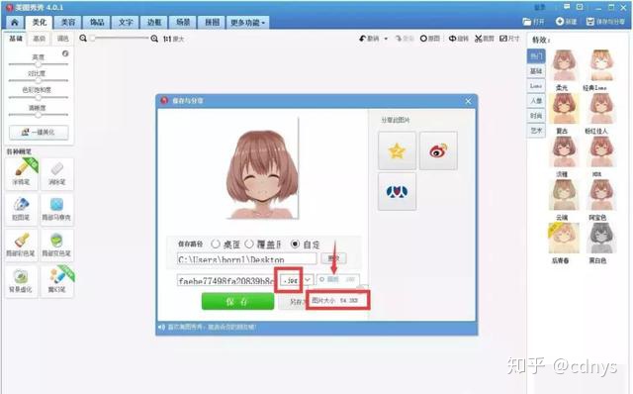
Task: Click the zoom-out magnifier icon
Action: (83, 39)
